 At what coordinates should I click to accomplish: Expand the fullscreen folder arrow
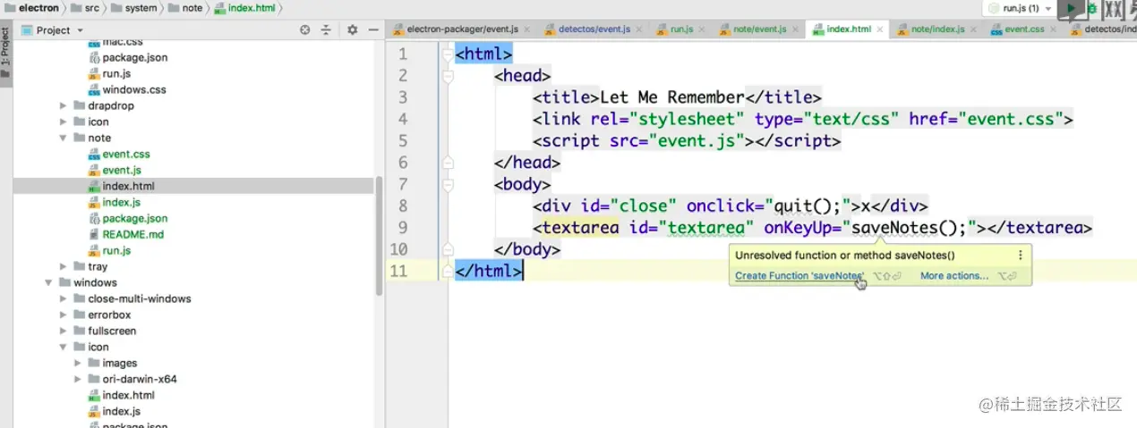click(64, 331)
